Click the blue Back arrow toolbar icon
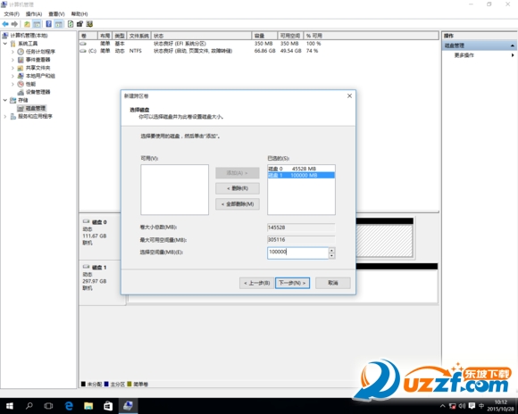The image size is (518, 414). 5,24
